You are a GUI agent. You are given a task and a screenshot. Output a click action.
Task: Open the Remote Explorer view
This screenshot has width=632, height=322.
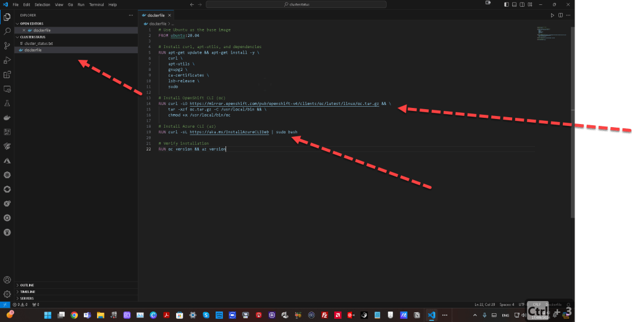7,89
